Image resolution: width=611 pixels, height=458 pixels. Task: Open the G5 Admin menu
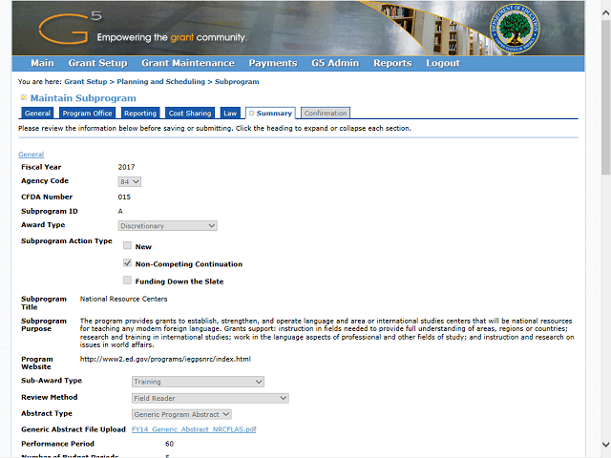pos(335,63)
